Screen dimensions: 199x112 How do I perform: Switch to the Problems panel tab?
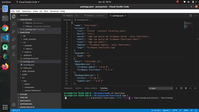(x=68, y=88)
